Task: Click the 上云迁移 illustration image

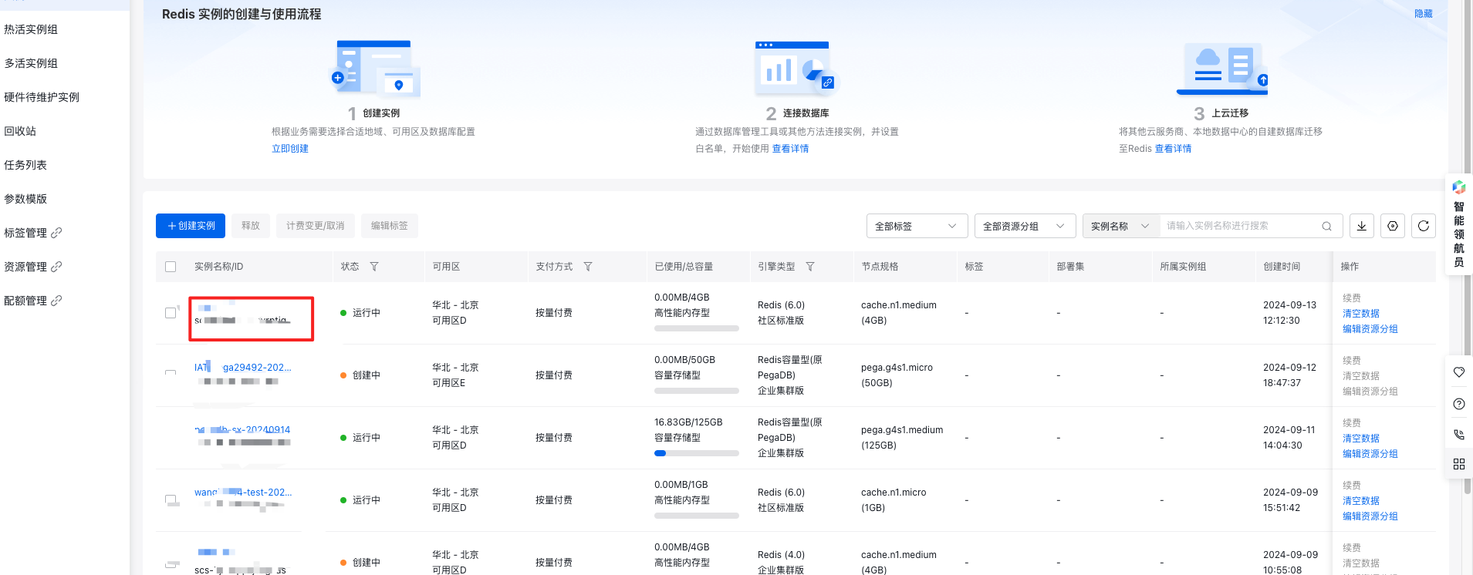Action: pos(1223,69)
